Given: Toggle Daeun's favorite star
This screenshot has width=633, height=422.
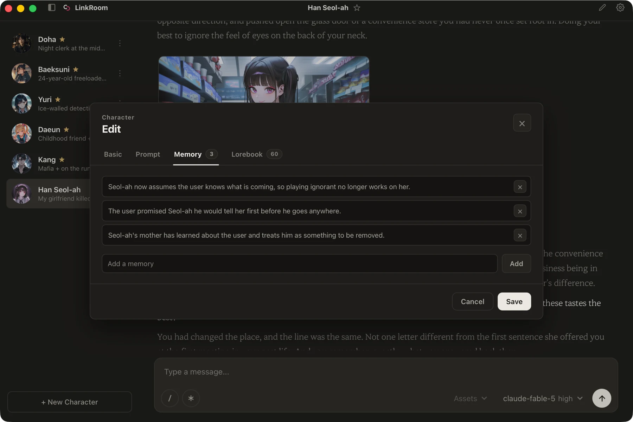Looking at the screenshot, I should pyautogui.click(x=66, y=129).
